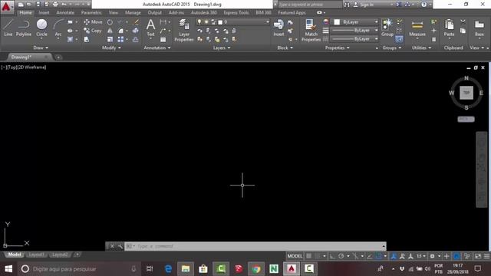This screenshot has height=276, width=491.
Task: Click the [Top] view control label
Action: click(x=13, y=67)
